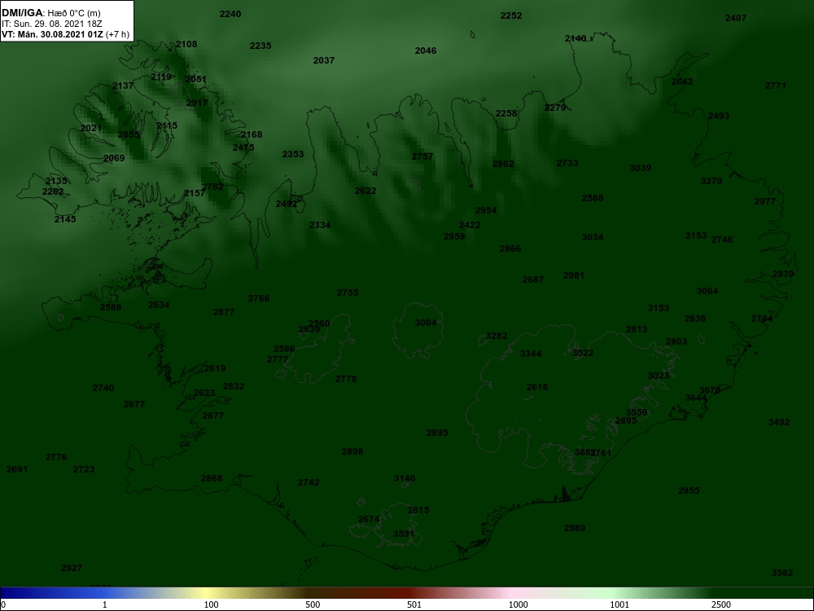
Task: Click the legend label '2500'
Action: click(x=721, y=604)
